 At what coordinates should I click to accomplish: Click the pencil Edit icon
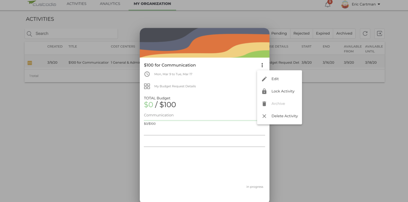click(264, 79)
